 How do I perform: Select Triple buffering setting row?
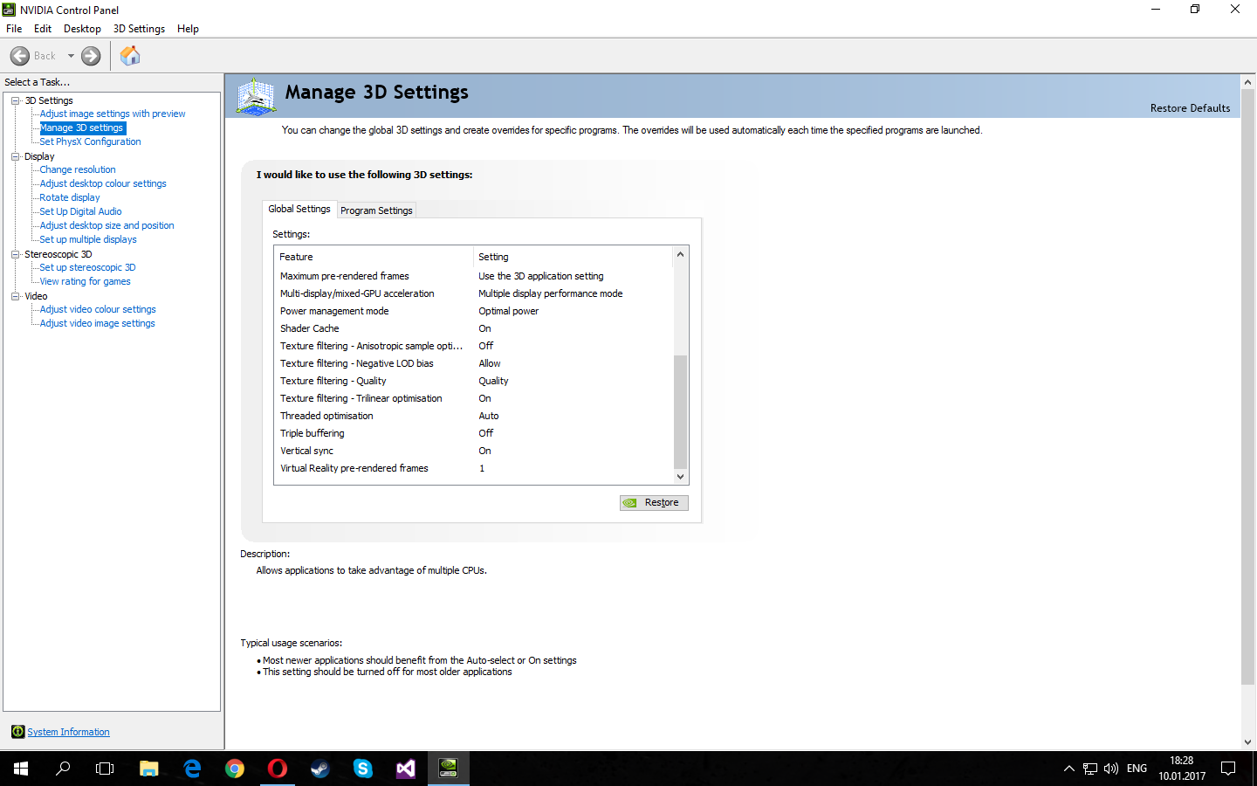coord(474,433)
